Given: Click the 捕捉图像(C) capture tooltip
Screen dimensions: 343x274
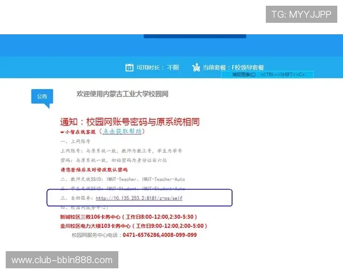Looking at the screenshot, I should [x=268, y=74].
